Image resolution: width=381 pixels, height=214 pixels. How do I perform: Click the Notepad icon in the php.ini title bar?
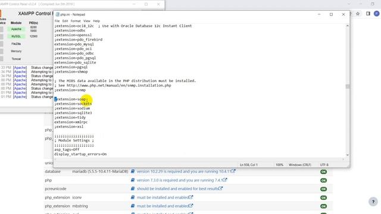57,14
